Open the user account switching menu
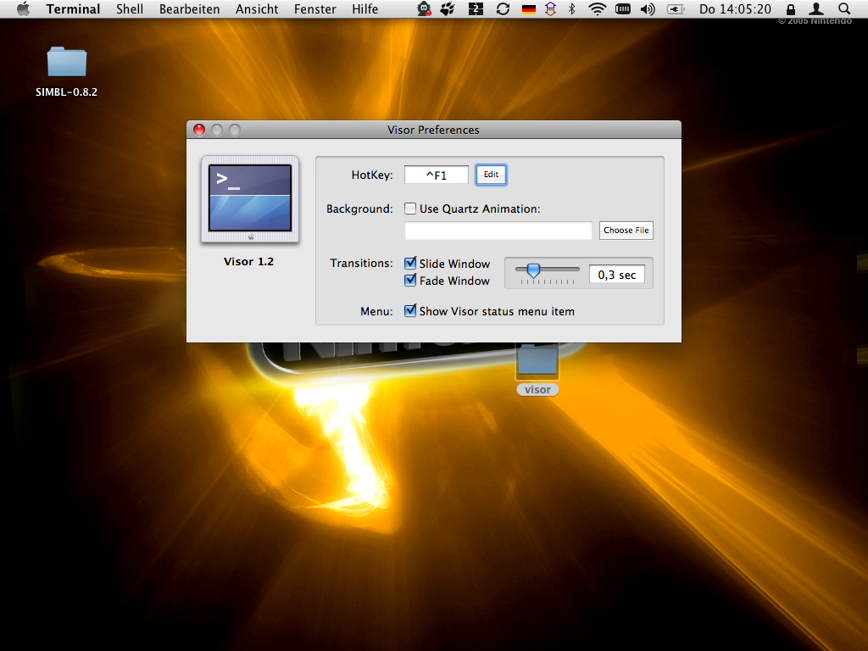Image resolution: width=868 pixels, height=651 pixels. coord(816,8)
